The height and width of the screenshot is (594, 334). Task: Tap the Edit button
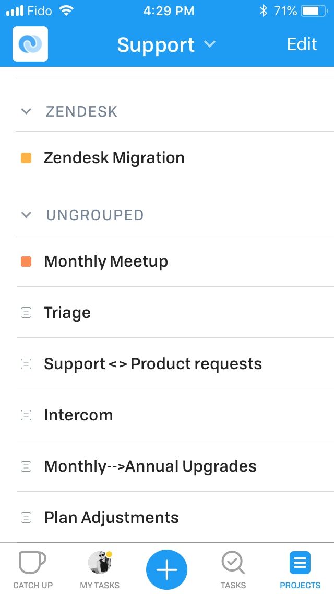302,44
